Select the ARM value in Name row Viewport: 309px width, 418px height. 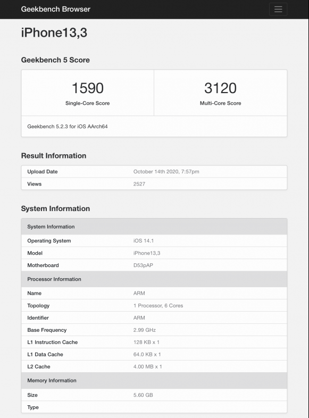139,293
